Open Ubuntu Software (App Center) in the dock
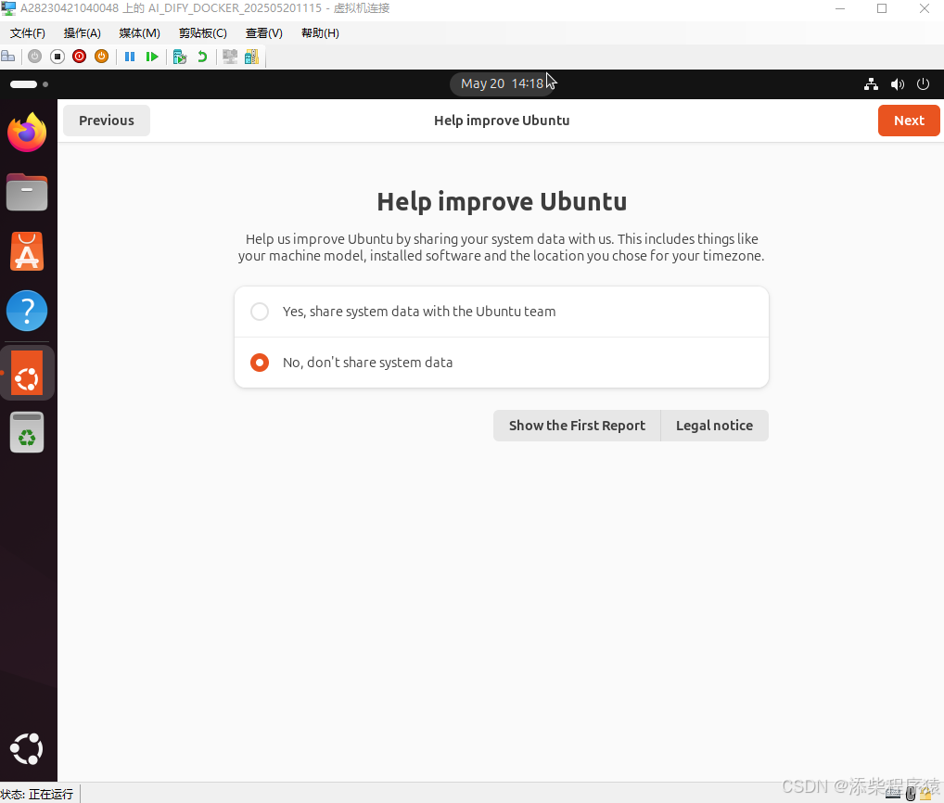This screenshot has width=944, height=803. [27, 251]
